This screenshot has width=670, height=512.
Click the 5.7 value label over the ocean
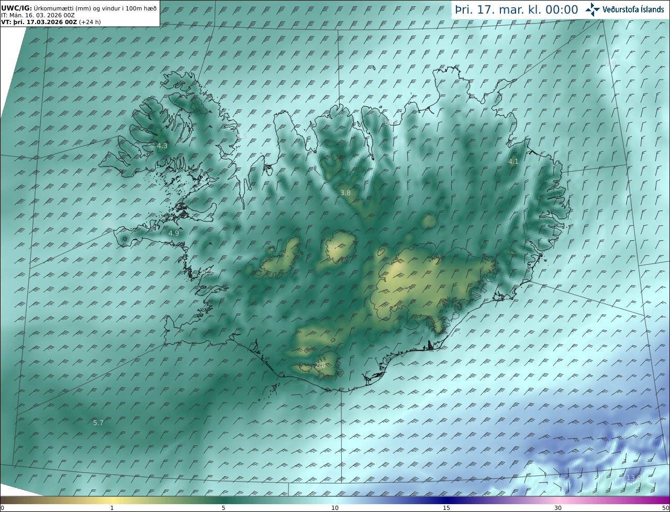(98, 422)
